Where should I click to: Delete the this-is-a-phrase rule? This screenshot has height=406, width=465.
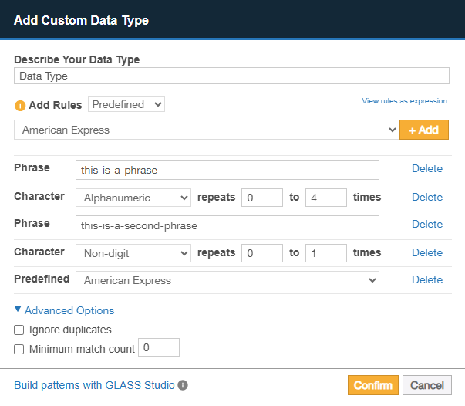[x=426, y=169]
